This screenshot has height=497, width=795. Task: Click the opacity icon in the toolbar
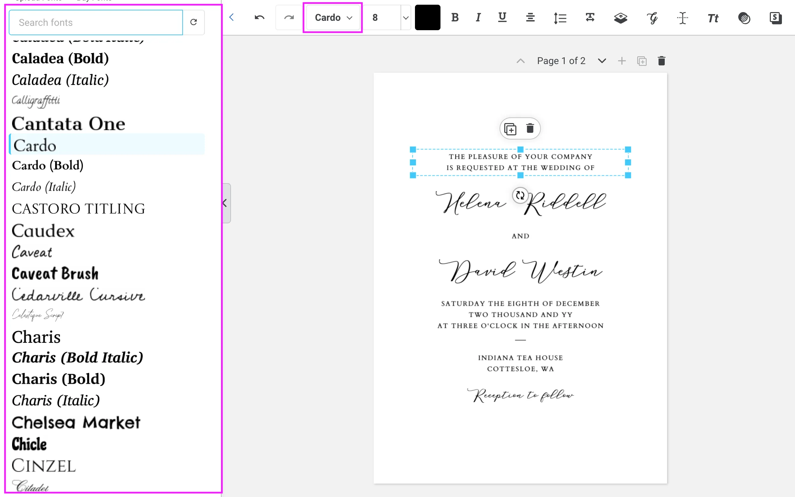(x=745, y=18)
